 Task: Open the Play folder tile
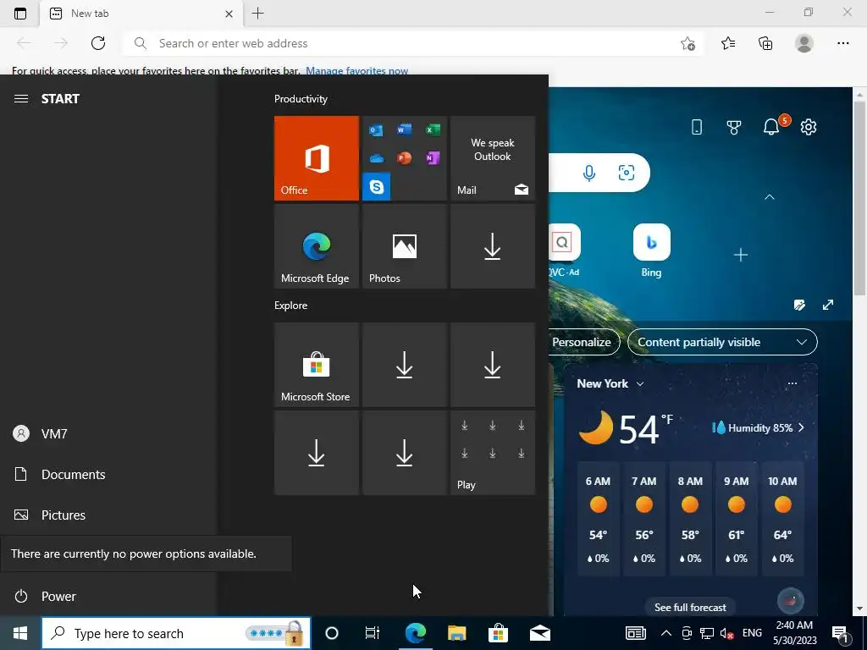pyautogui.click(x=493, y=453)
